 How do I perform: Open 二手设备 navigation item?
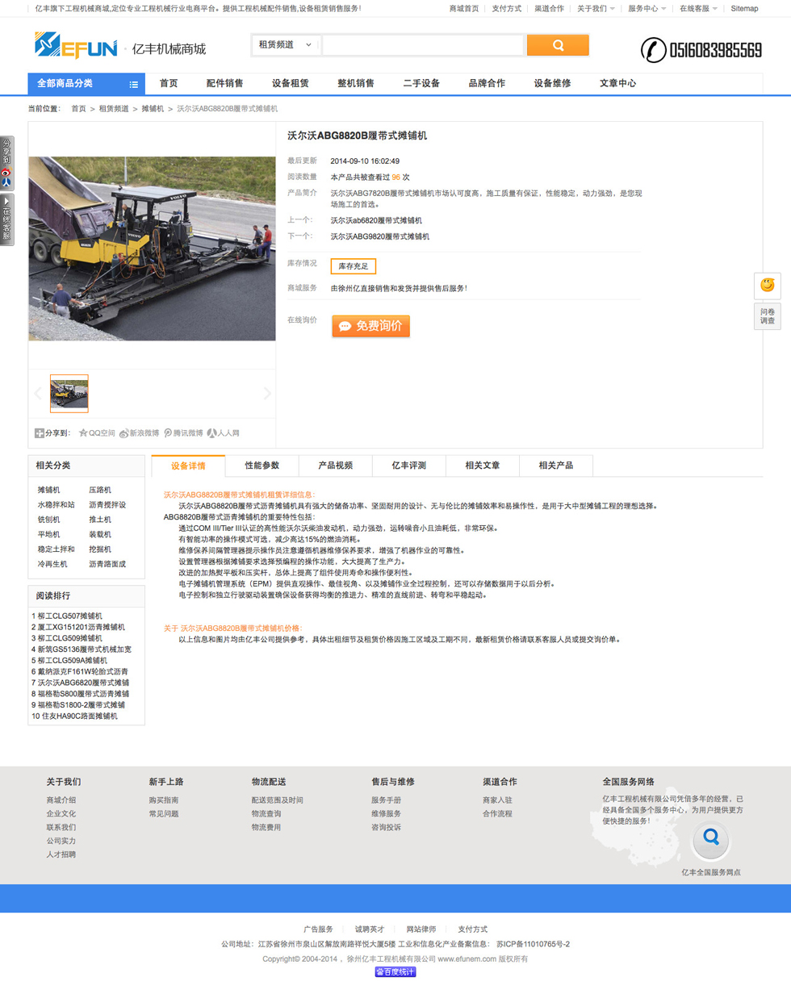click(x=421, y=83)
